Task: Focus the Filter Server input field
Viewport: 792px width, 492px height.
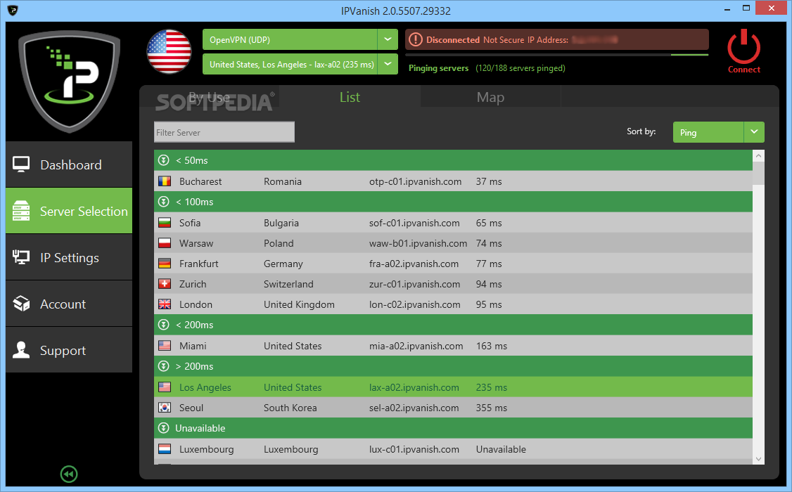Action: [x=224, y=132]
